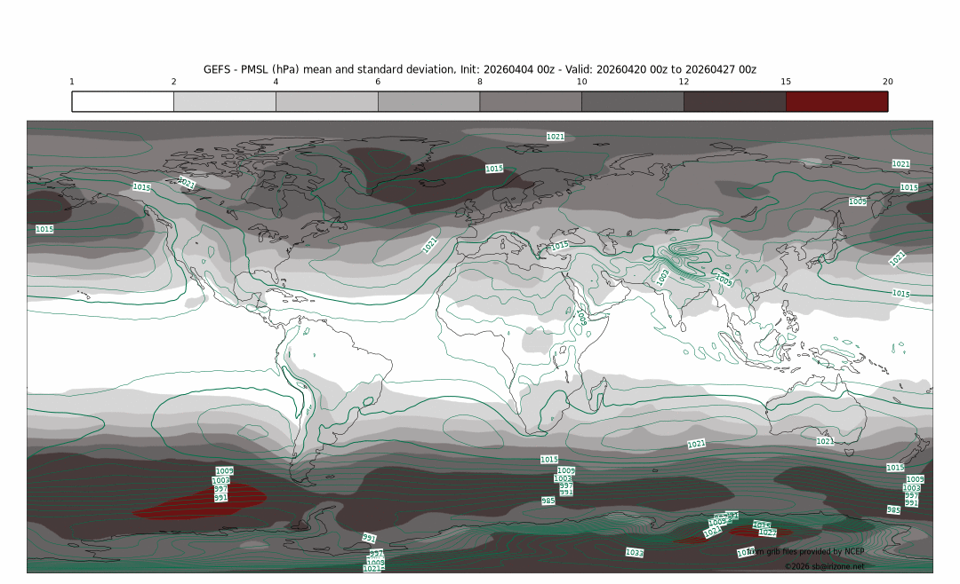Click the 1021 label over the North Atlantic

pyautogui.click(x=430, y=243)
